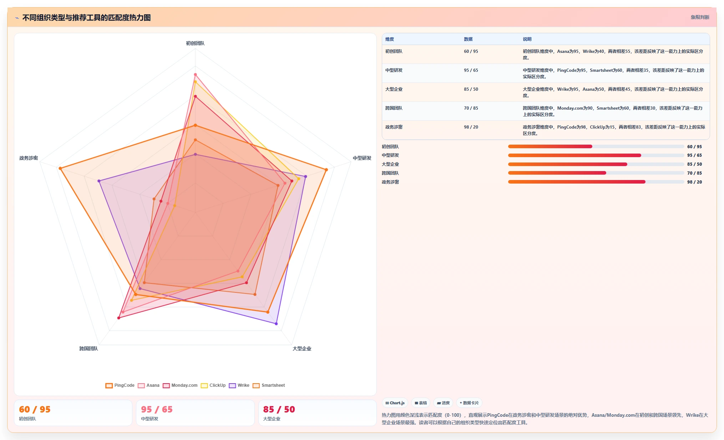Screen dimensions: 724x440
Task: Click the 大型企业 progress bar
Action: [596, 164]
